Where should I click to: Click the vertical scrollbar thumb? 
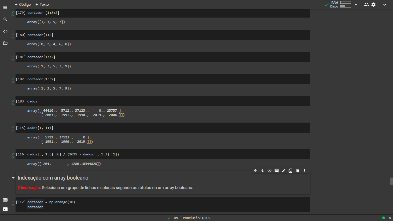click(x=391, y=181)
